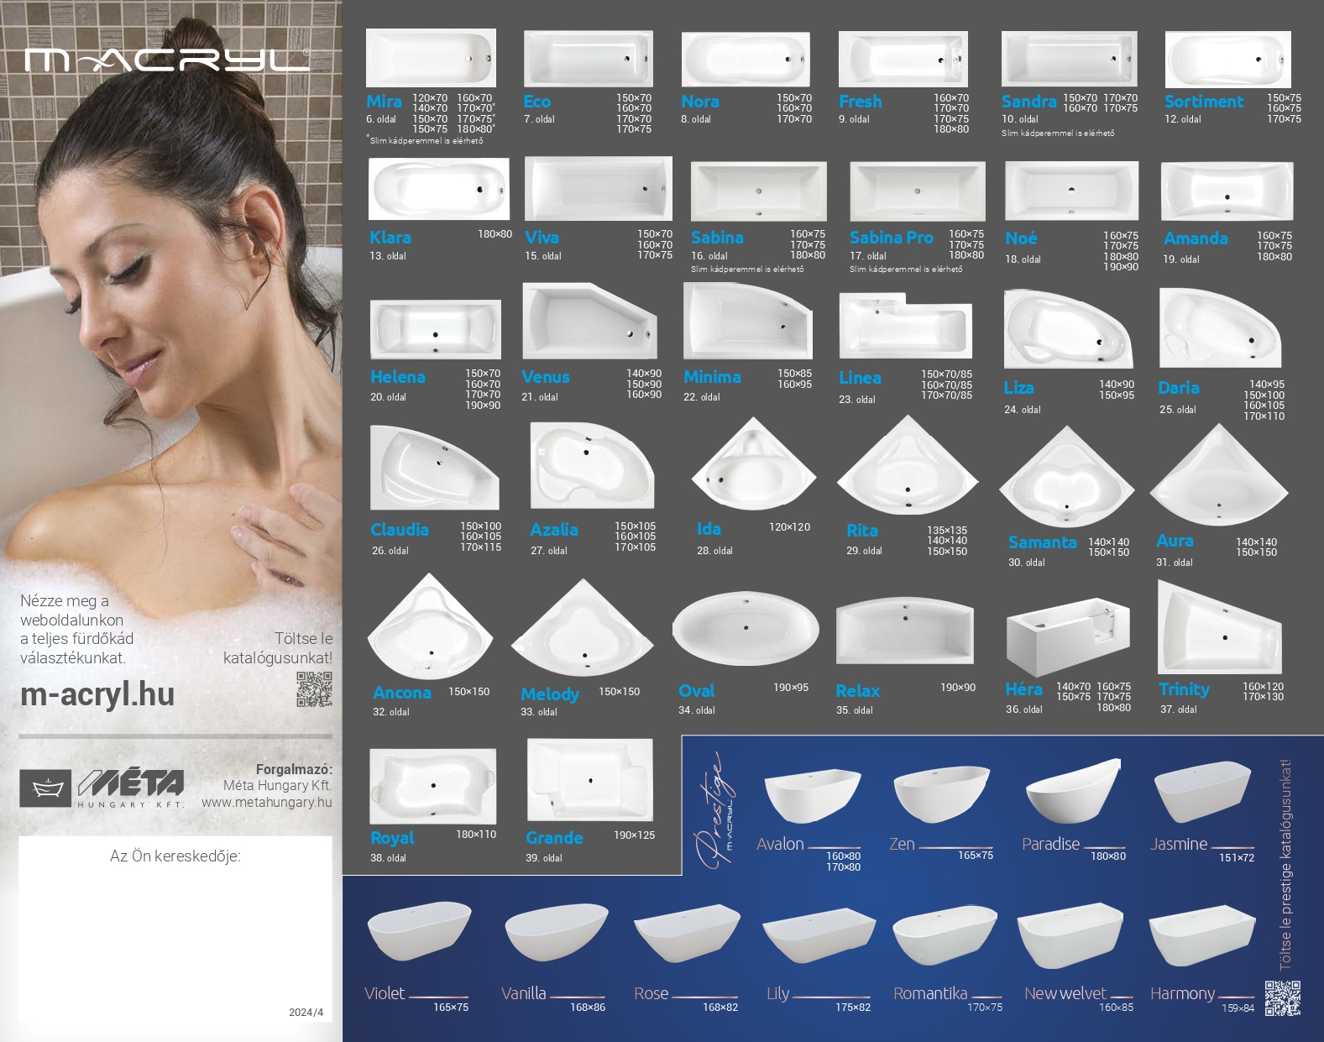Image resolution: width=1324 pixels, height=1042 pixels.
Task: Click the Prestige M-Acryl script logo
Action: pyautogui.click(x=714, y=811)
